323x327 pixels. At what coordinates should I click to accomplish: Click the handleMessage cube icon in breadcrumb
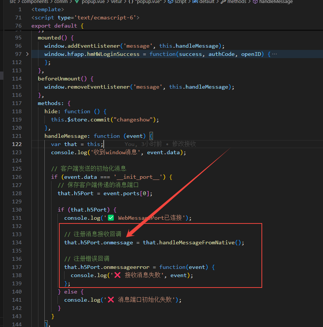point(255,2)
